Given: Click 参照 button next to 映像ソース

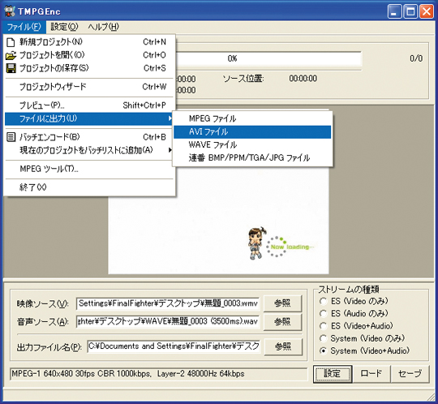Looking at the screenshot, I should (282, 303).
